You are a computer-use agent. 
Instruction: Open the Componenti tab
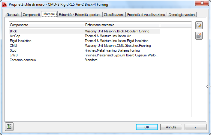31,14
